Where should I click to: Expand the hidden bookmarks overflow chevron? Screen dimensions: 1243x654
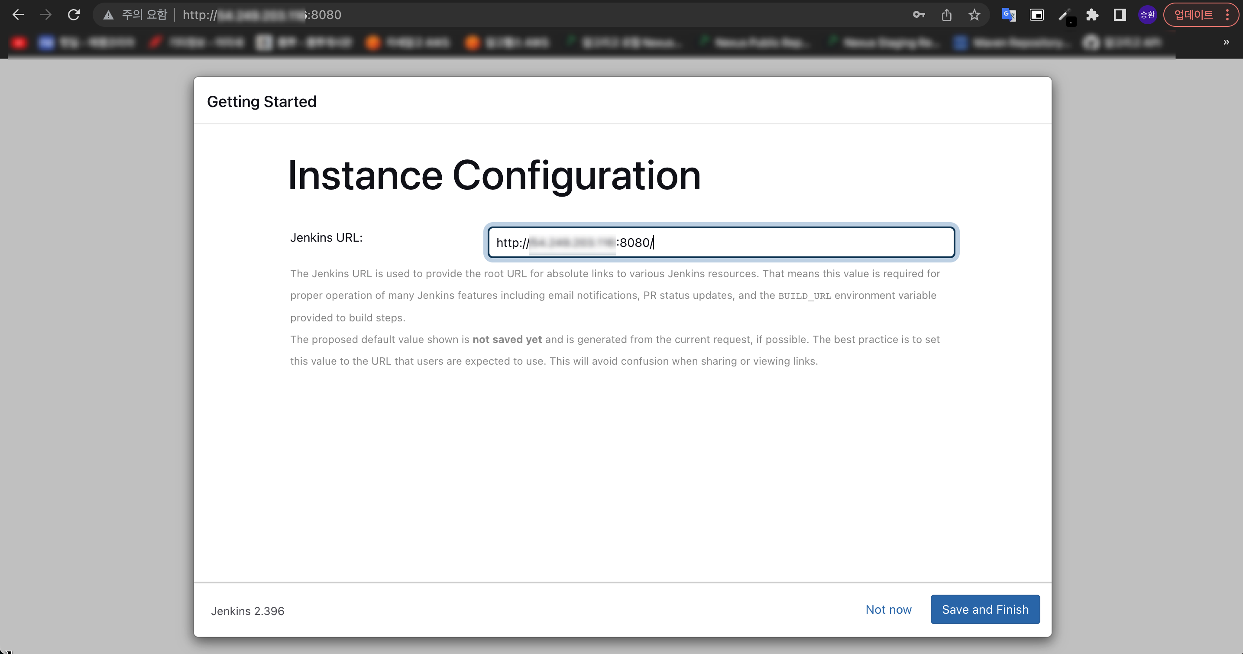(x=1226, y=42)
